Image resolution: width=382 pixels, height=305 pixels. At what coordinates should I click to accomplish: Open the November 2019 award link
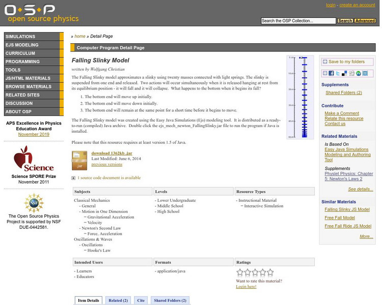coord(34,134)
